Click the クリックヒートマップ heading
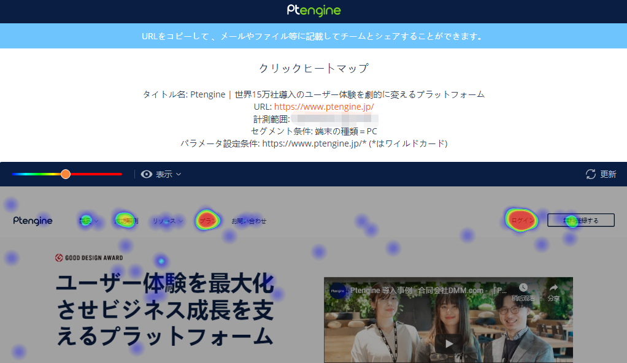 coord(314,68)
